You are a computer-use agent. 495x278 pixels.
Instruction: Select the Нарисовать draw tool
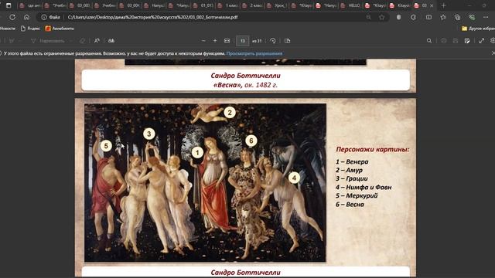click(48, 41)
